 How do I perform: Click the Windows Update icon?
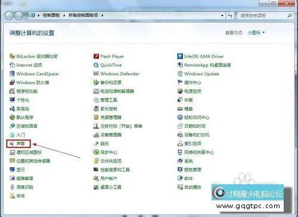coord(180,74)
